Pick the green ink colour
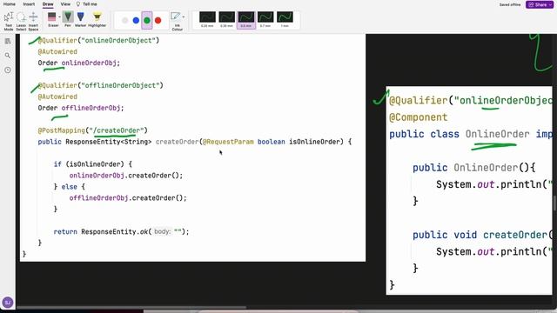 pos(147,21)
